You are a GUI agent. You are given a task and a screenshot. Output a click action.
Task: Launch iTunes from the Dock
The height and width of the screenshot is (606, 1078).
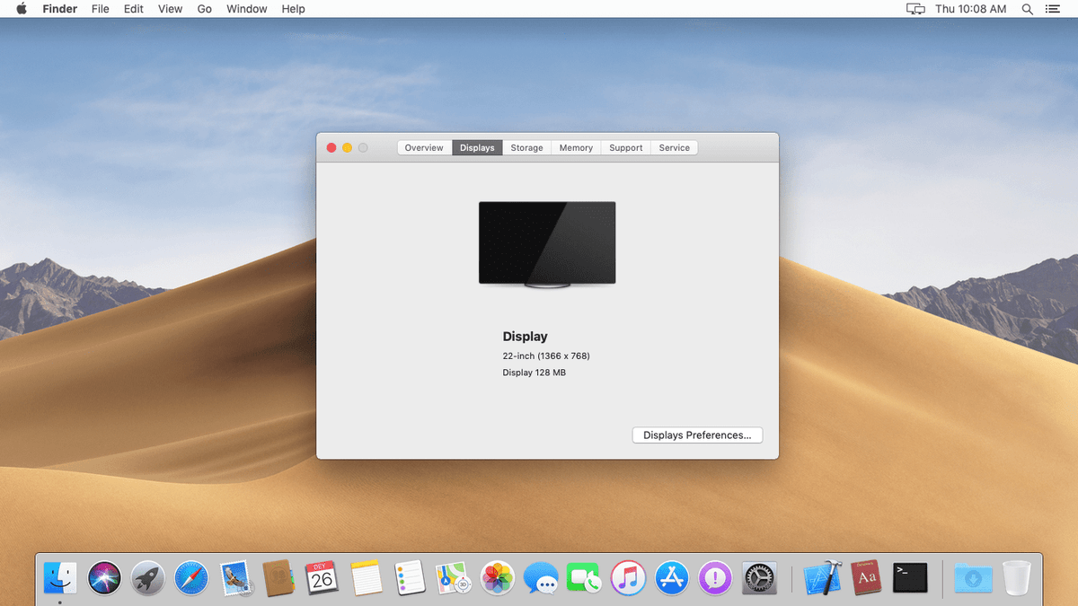[x=628, y=578]
